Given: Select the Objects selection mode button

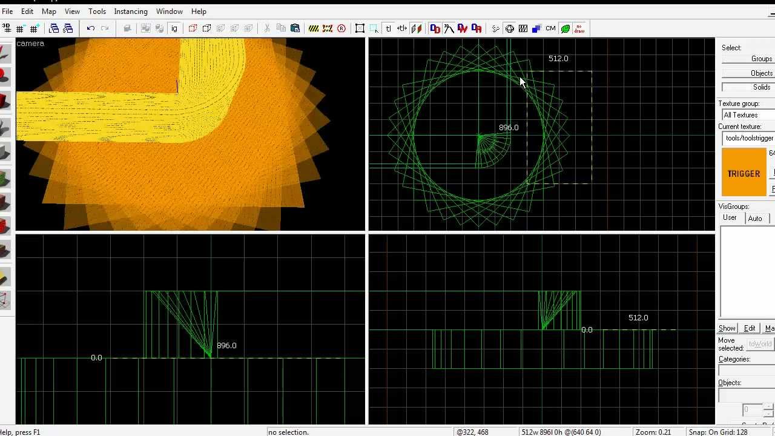Looking at the screenshot, I should [x=748, y=73].
